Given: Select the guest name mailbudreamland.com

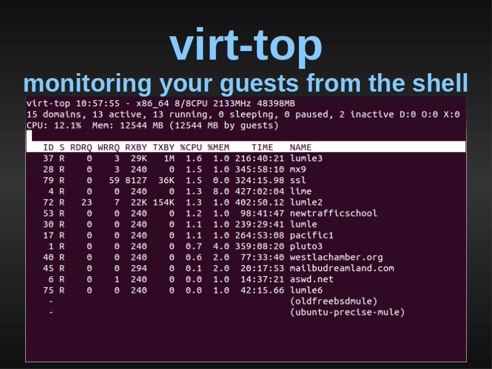Looking at the screenshot, I should click(x=342, y=268).
